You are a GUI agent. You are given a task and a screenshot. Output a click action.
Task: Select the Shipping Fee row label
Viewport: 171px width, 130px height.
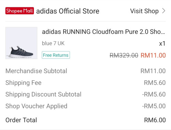click(23, 83)
